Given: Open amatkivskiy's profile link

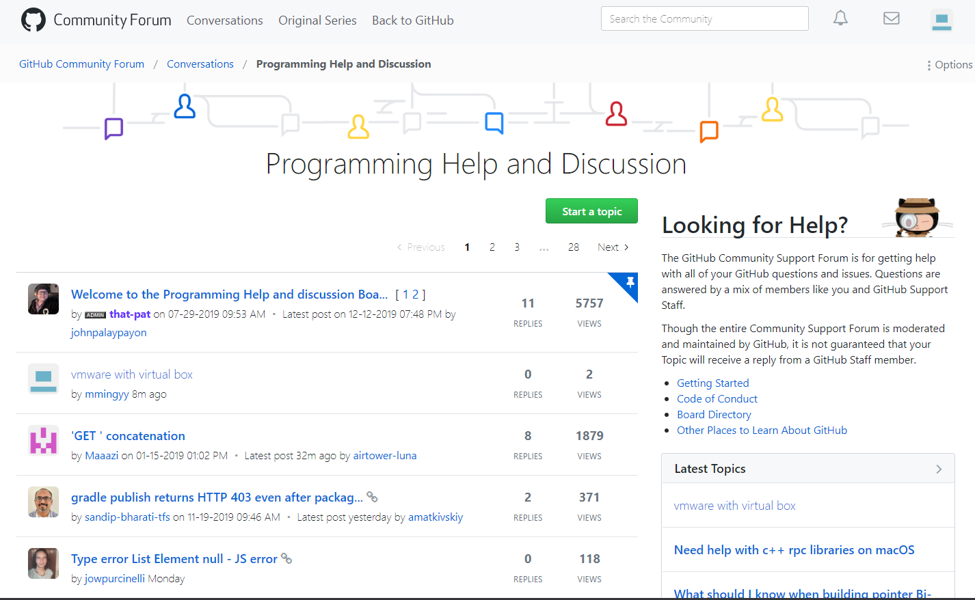Looking at the screenshot, I should pyautogui.click(x=436, y=517).
